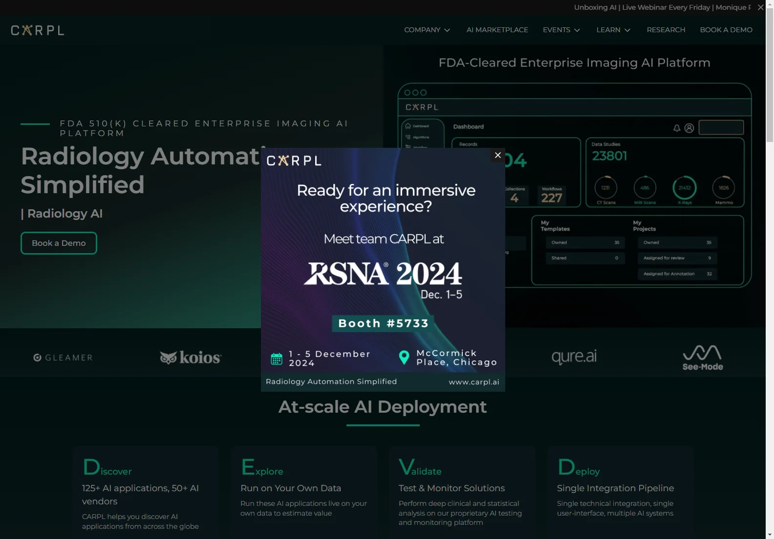774x539 pixels.
Task: Click the At-scale AI Deployment heading
Action: click(x=383, y=407)
